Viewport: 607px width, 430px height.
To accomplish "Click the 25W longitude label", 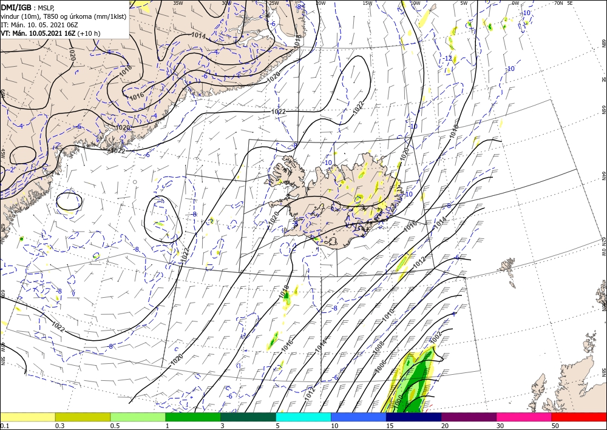I will 274,3.
